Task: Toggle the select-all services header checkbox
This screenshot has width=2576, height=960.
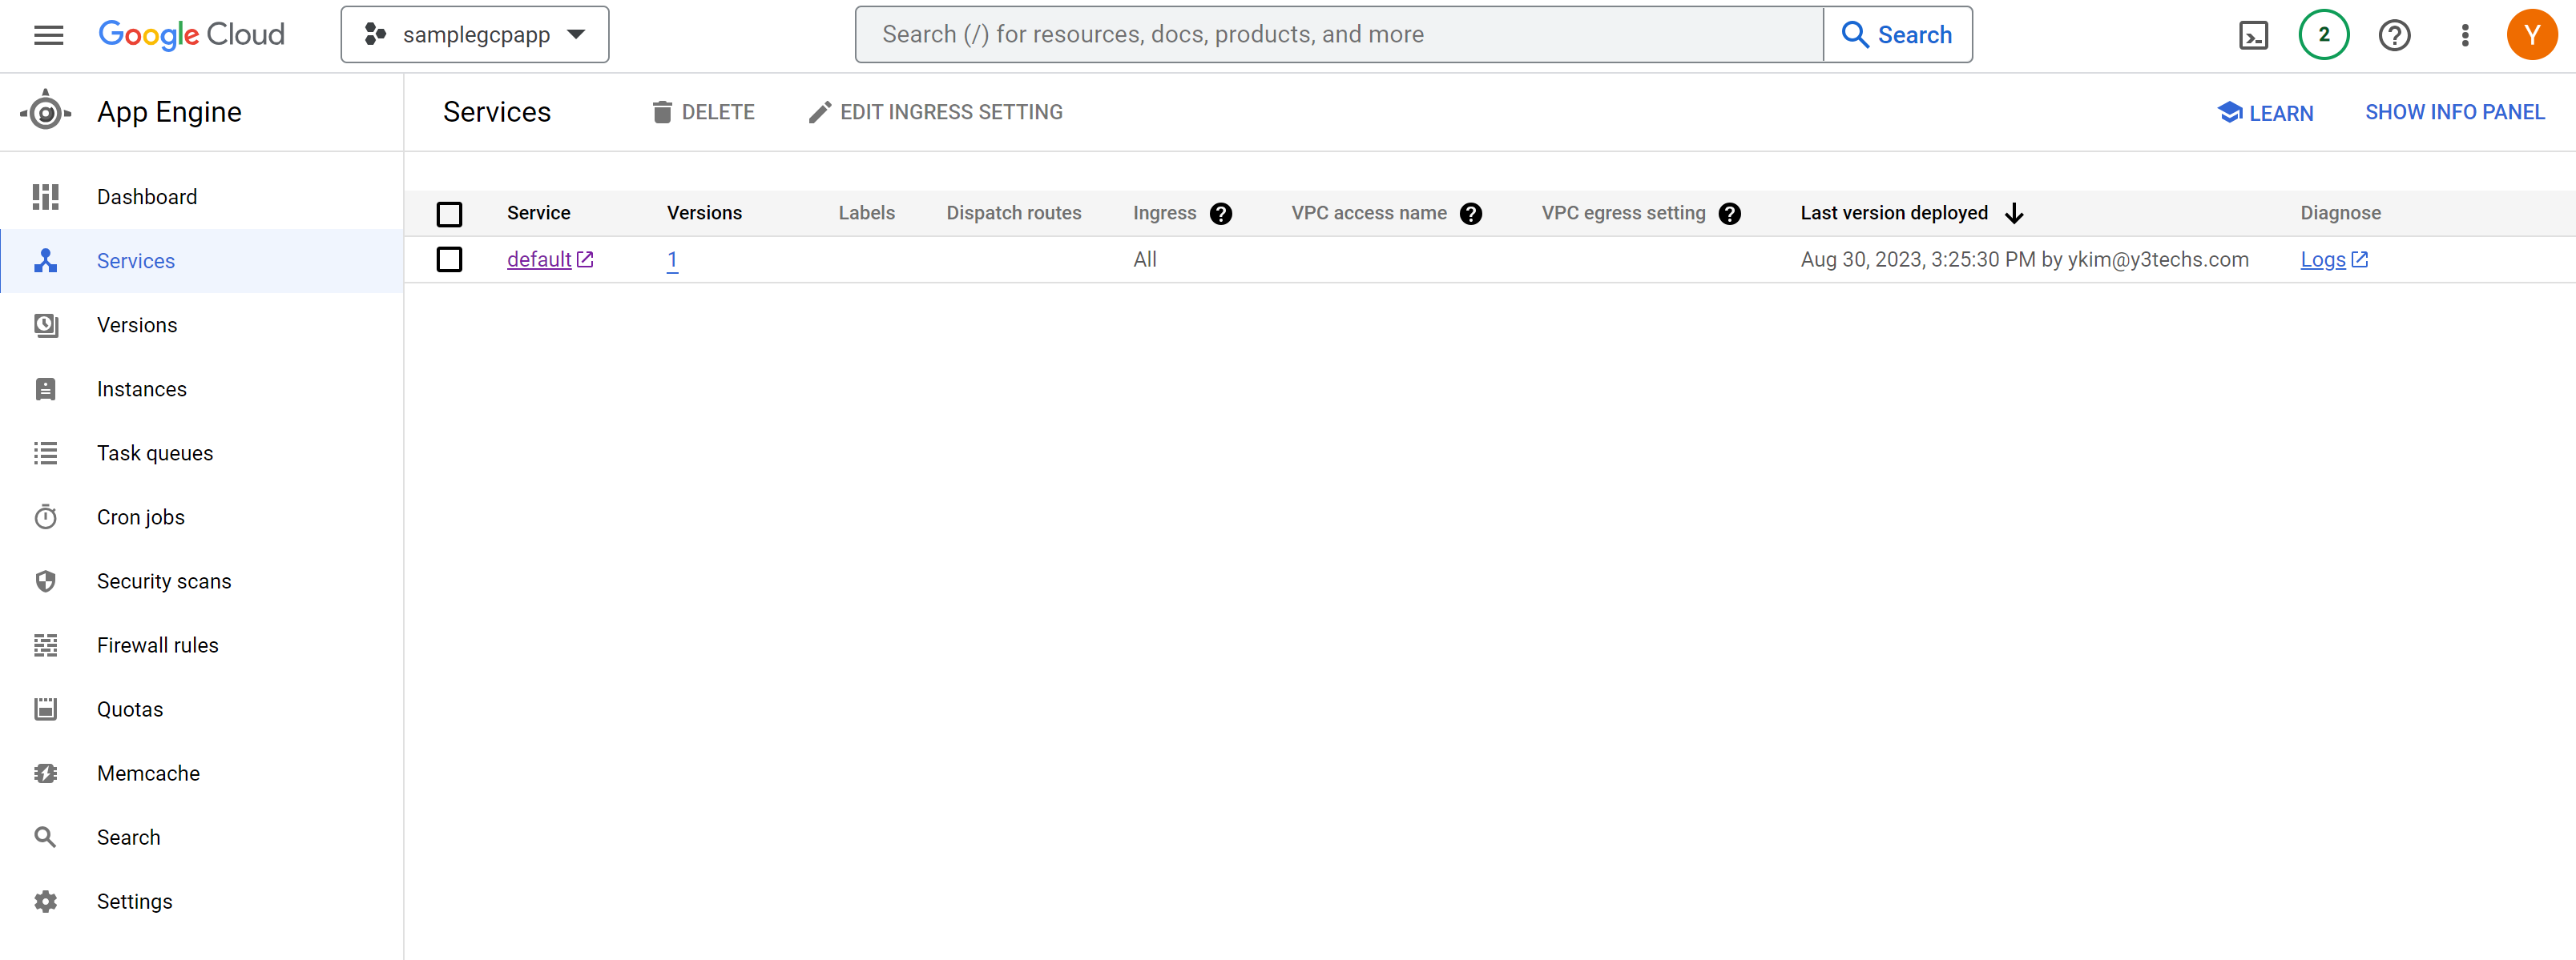Action: tap(449, 213)
